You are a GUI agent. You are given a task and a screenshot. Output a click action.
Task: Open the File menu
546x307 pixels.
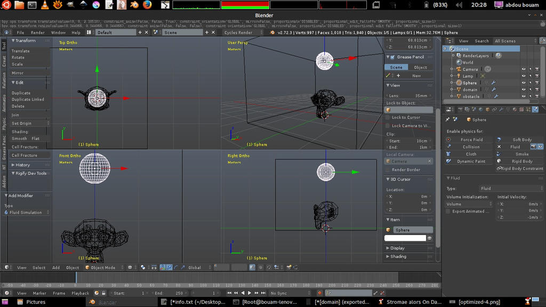click(x=21, y=33)
